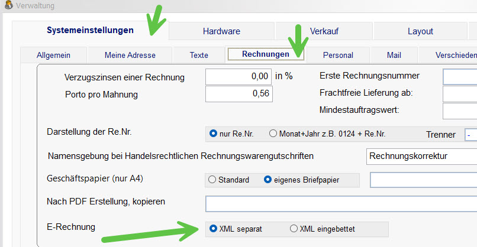
Task: Click the 'Nach PDF Erstellung, kopieren' path field
Action: pos(341,203)
